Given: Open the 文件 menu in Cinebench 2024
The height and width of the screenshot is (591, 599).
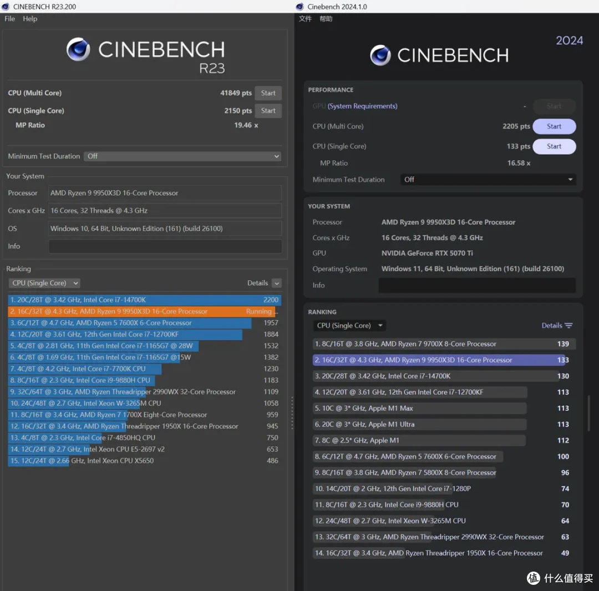Looking at the screenshot, I should [x=305, y=19].
